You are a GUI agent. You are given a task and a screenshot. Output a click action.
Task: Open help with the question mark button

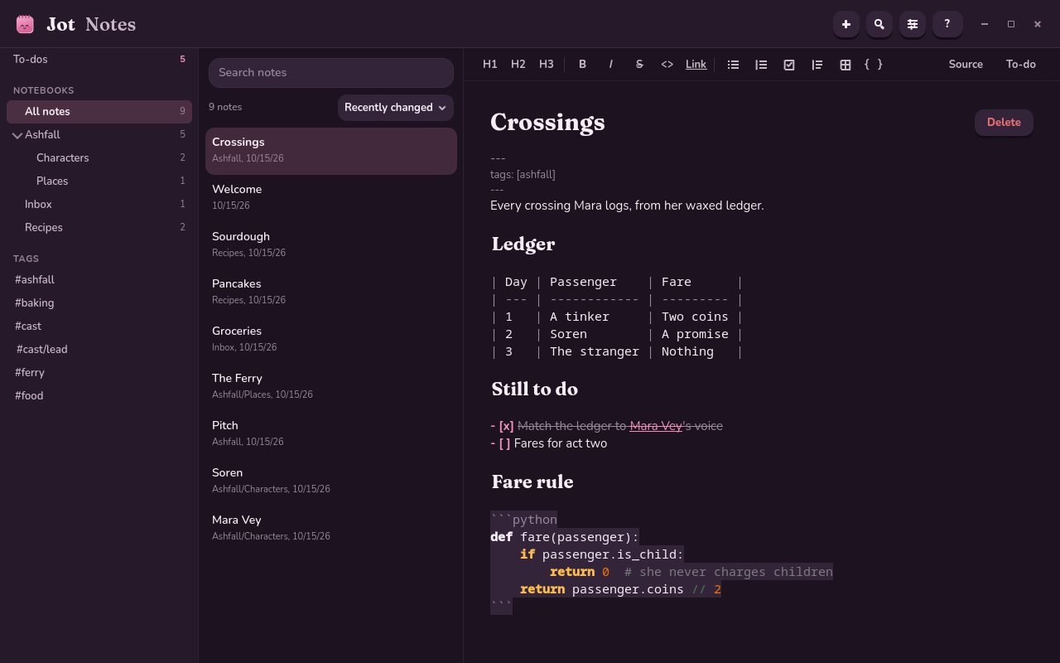(947, 24)
